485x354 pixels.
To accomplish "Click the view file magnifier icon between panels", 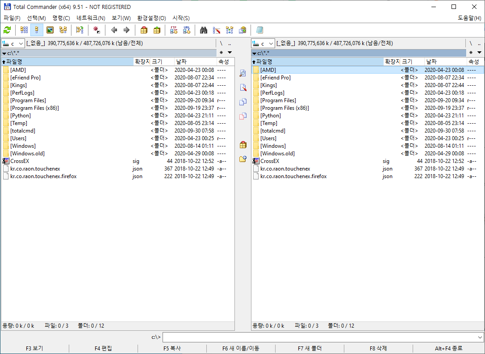I will [x=243, y=73].
